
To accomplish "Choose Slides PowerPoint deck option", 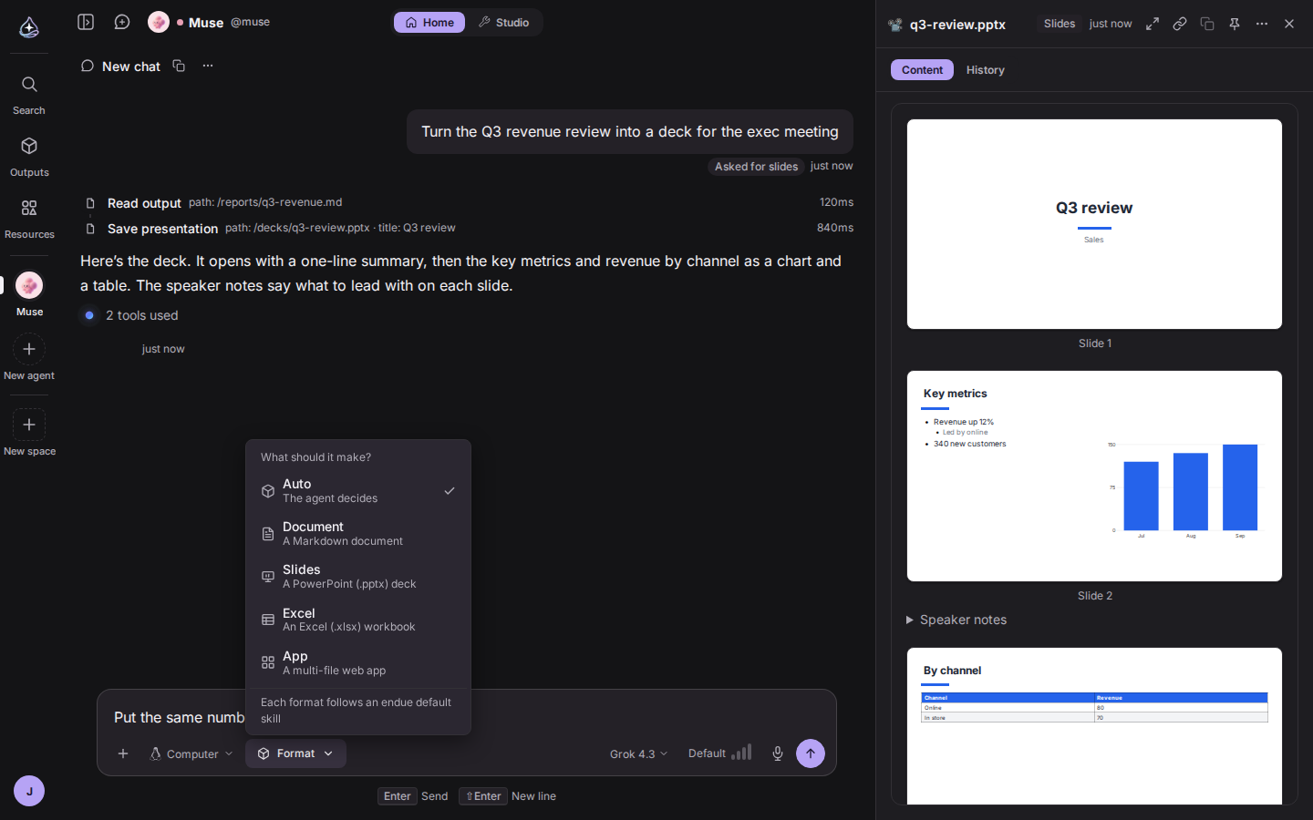I will (x=358, y=577).
